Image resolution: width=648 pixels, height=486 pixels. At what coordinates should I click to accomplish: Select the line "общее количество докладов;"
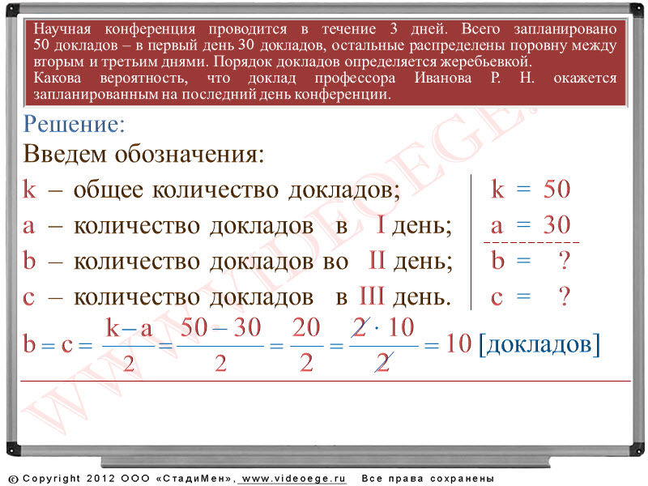coord(237,190)
